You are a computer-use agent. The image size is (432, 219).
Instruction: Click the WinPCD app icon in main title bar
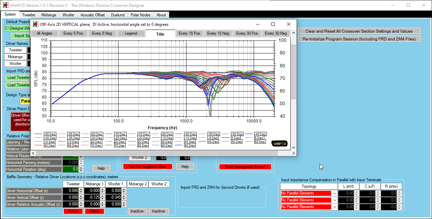point(5,5)
